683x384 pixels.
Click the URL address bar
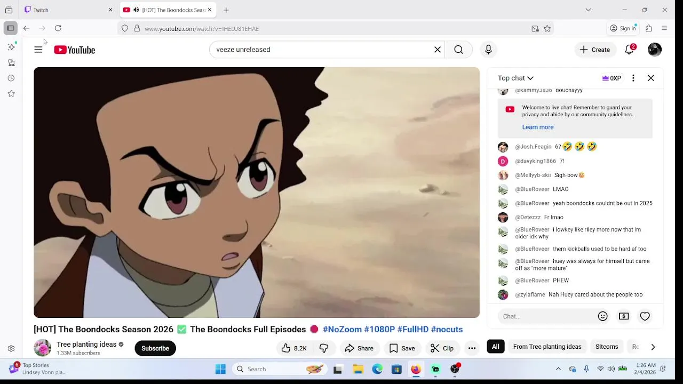click(x=336, y=29)
